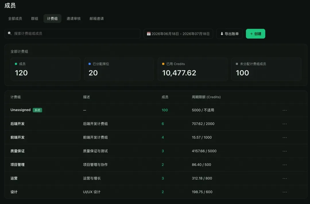Click the calendar icon in date range

click(x=149, y=34)
